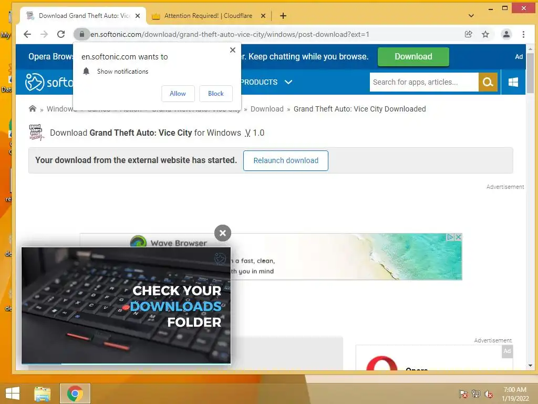Image resolution: width=538 pixels, height=404 pixels.
Task: Open a new tab with the plus
Action: pos(283,16)
